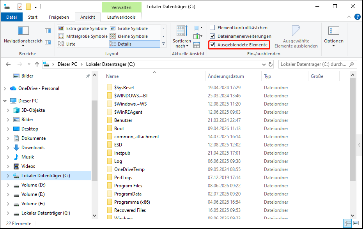The height and width of the screenshot is (229, 363).
Task: Click the search magnifier icon
Action: pyautogui.click(x=352, y=64)
